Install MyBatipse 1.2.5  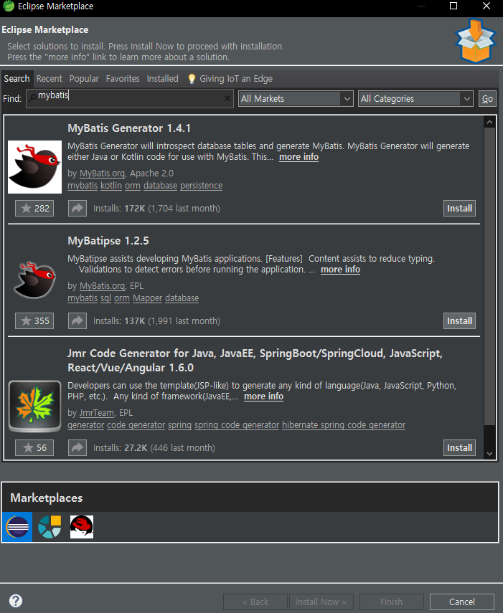click(x=459, y=321)
